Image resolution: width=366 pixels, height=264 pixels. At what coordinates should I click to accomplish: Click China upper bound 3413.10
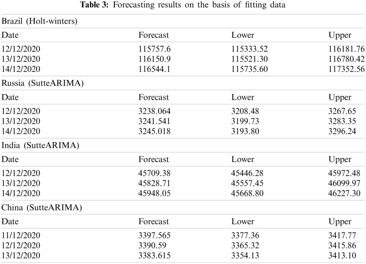(x=344, y=255)
